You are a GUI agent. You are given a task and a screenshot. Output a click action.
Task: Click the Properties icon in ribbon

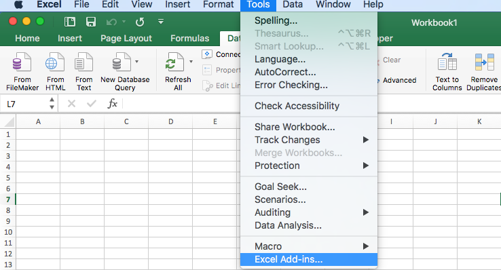[207, 70]
